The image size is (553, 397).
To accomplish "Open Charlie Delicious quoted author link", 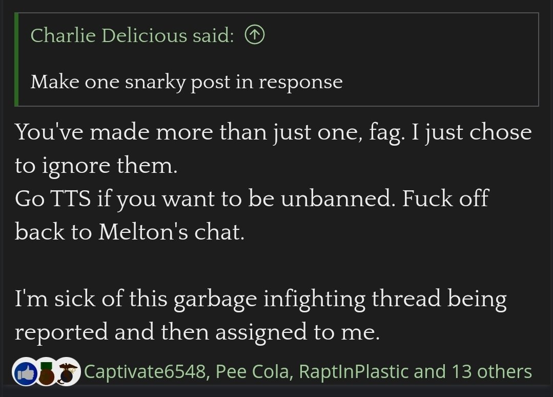I will (109, 35).
